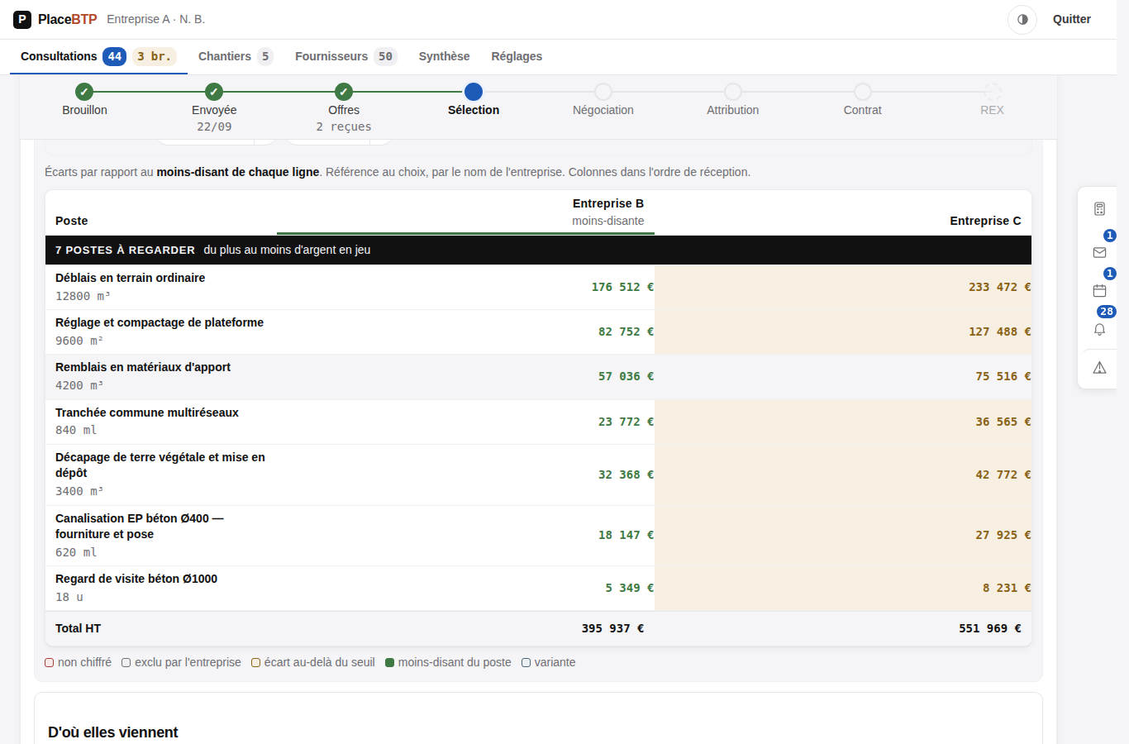This screenshot has height=744, width=1129.
Task: Click the Quitter button
Action: tap(1071, 19)
